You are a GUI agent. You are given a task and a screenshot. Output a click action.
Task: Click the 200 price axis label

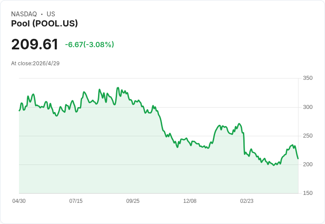click(x=308, y=164)
